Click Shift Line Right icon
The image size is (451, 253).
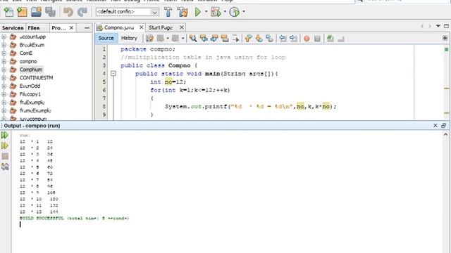(293, 39)
